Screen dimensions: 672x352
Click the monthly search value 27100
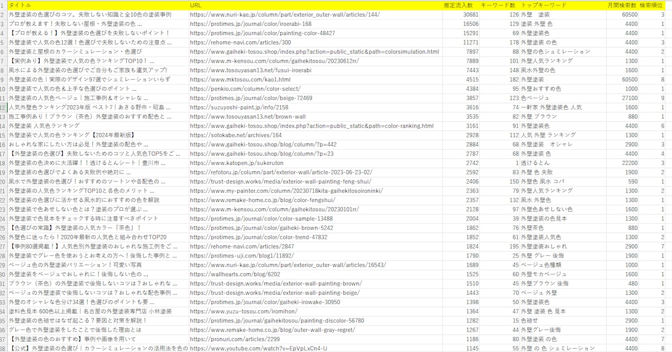coord(630,98)
